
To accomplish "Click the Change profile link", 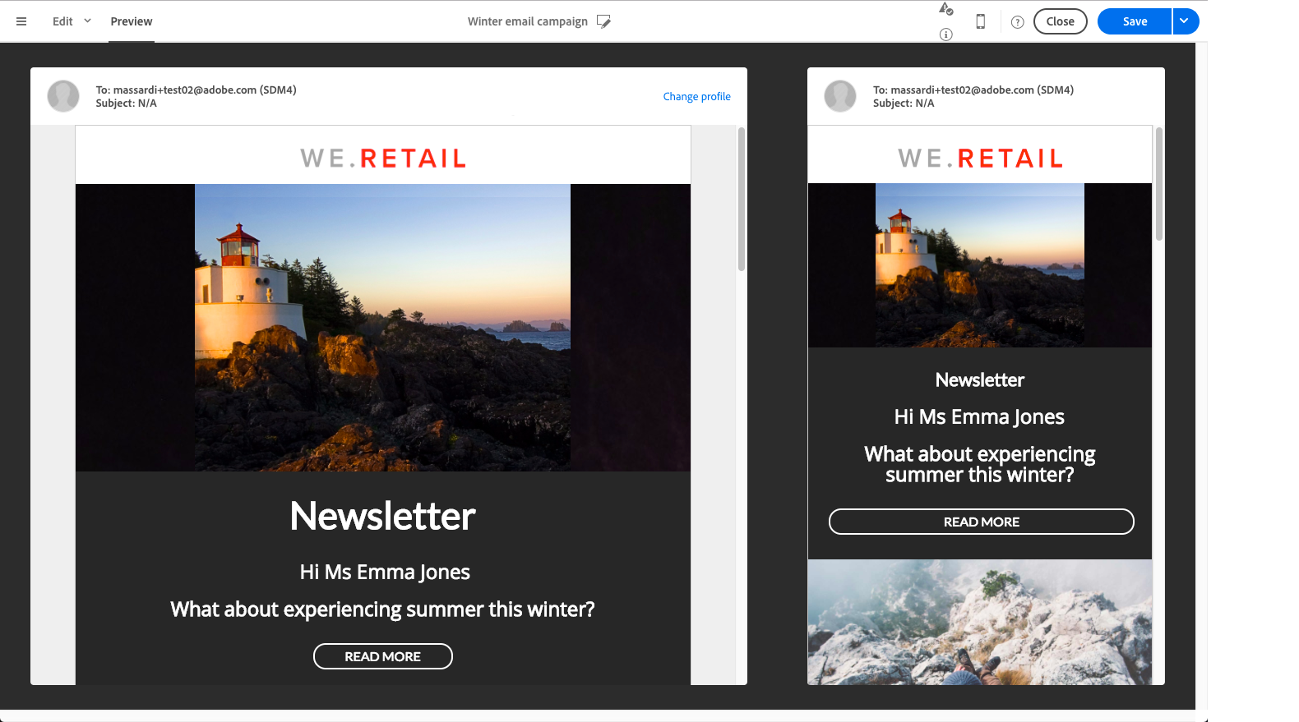I will pos(696,96).
